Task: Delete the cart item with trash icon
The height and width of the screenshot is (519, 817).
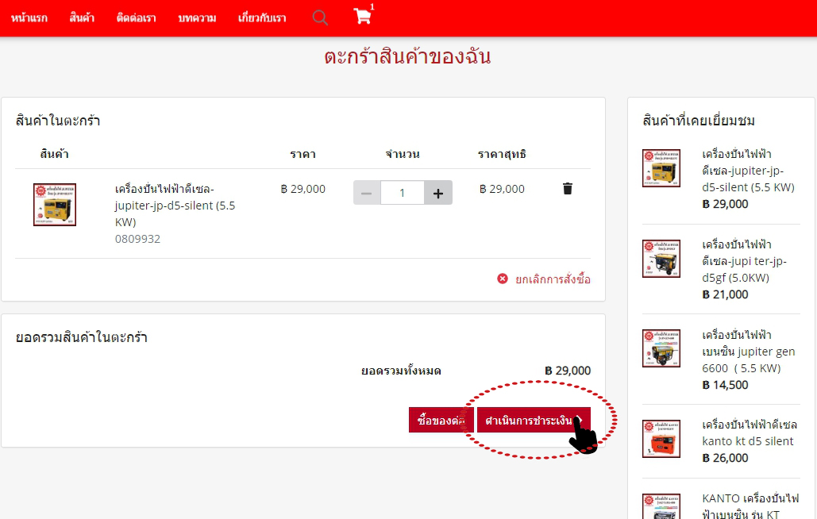Action: (568, 188)
